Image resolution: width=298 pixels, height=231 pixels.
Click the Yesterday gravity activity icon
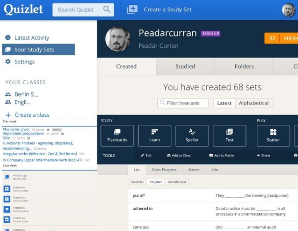point(7,209)
